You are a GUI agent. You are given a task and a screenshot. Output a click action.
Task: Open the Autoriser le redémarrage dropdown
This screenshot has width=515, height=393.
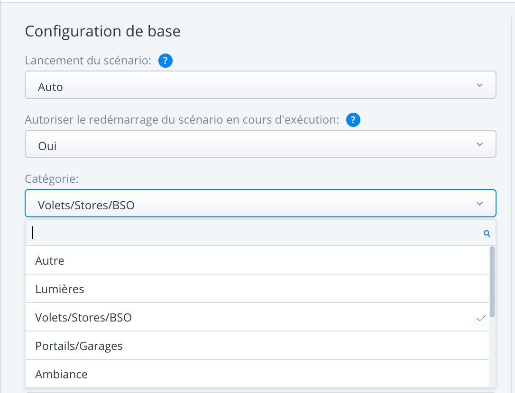(260, 144)
